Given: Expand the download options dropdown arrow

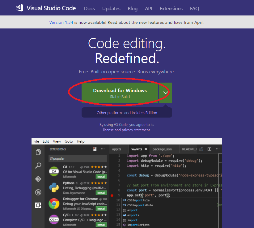Looking at the screenshot, I should pyautogui.click(x=165, y=93).
